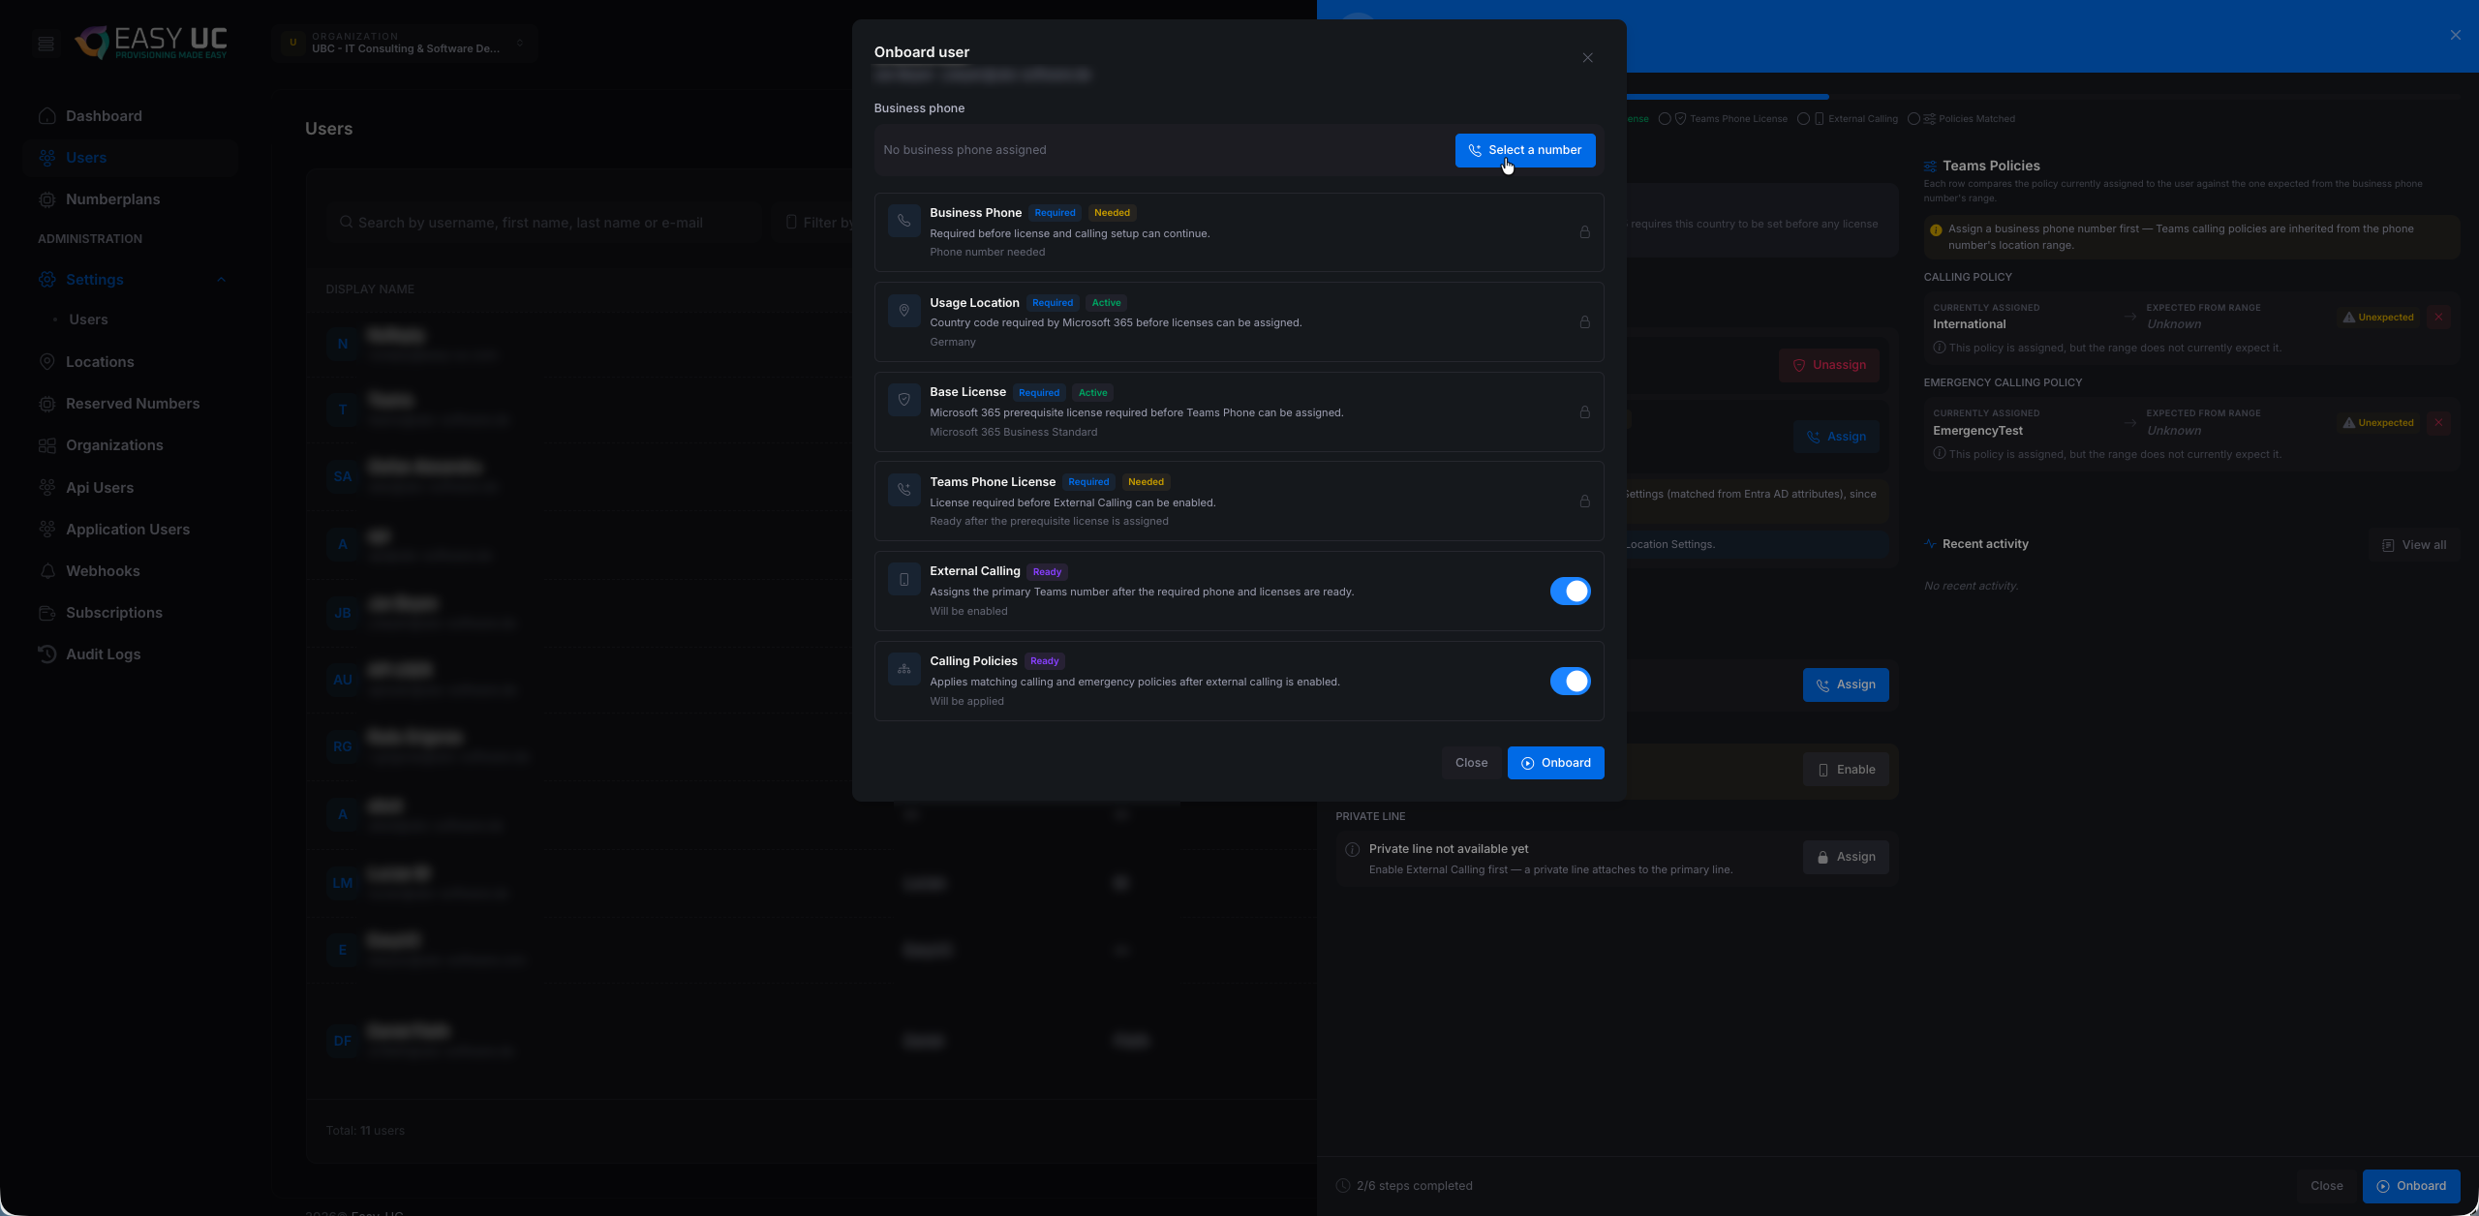Click Close in the side panel footer
This screenshot has height=1216, width=2479.
[2326, 1186]
